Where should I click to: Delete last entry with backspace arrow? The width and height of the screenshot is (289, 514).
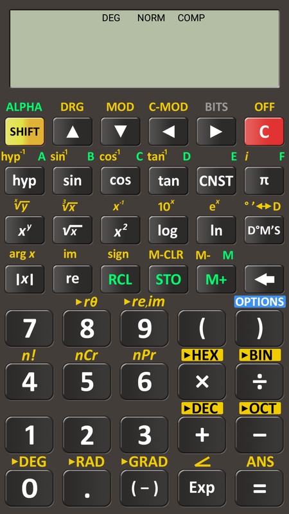coord(264,279)
